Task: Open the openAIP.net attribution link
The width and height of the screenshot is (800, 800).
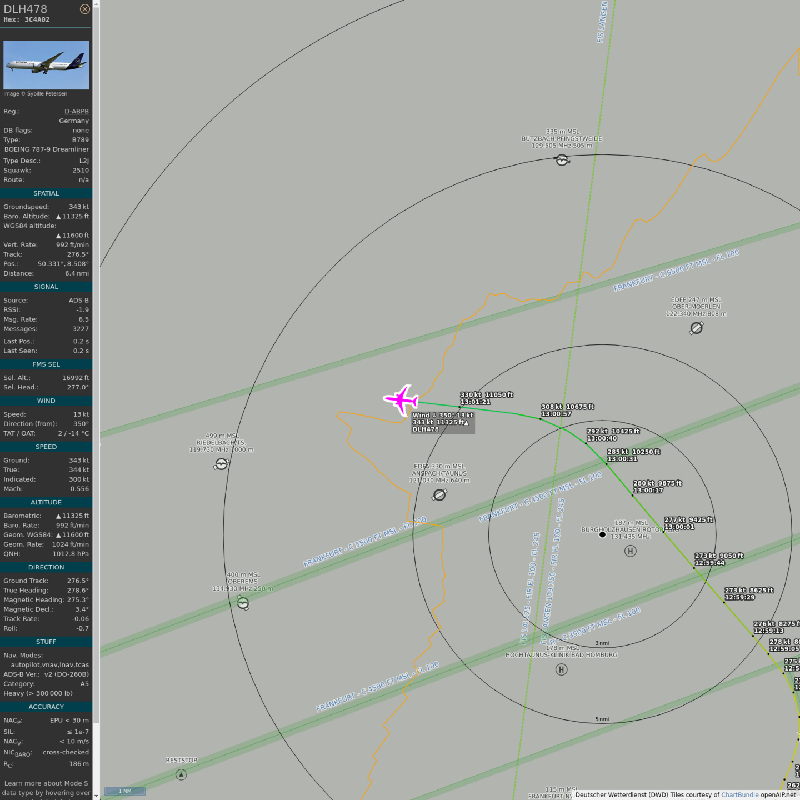Action: click(778, 795)
